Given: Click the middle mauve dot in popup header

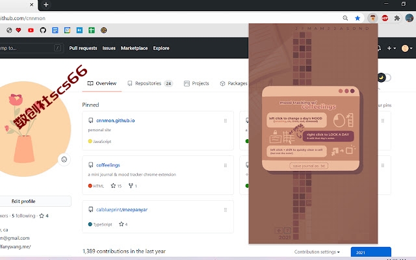Looking at the screenshot, I should click(x=346, y=91).
